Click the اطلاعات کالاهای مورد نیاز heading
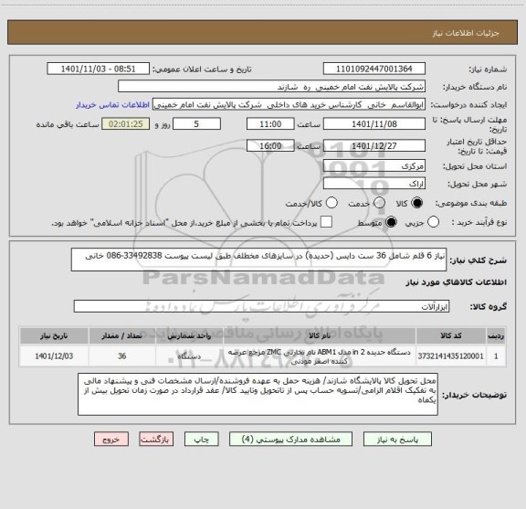 (x=456, y=282)
